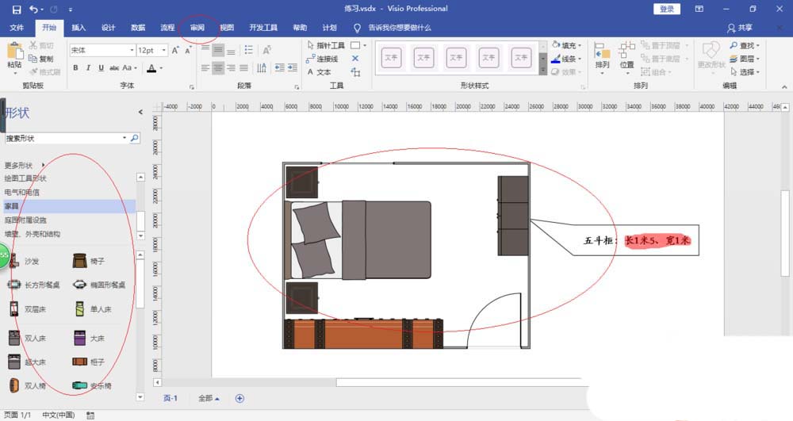Toggle right text alignment
Image resolution: width=793 pixels, height=421 pixels.
coord(231,67)
